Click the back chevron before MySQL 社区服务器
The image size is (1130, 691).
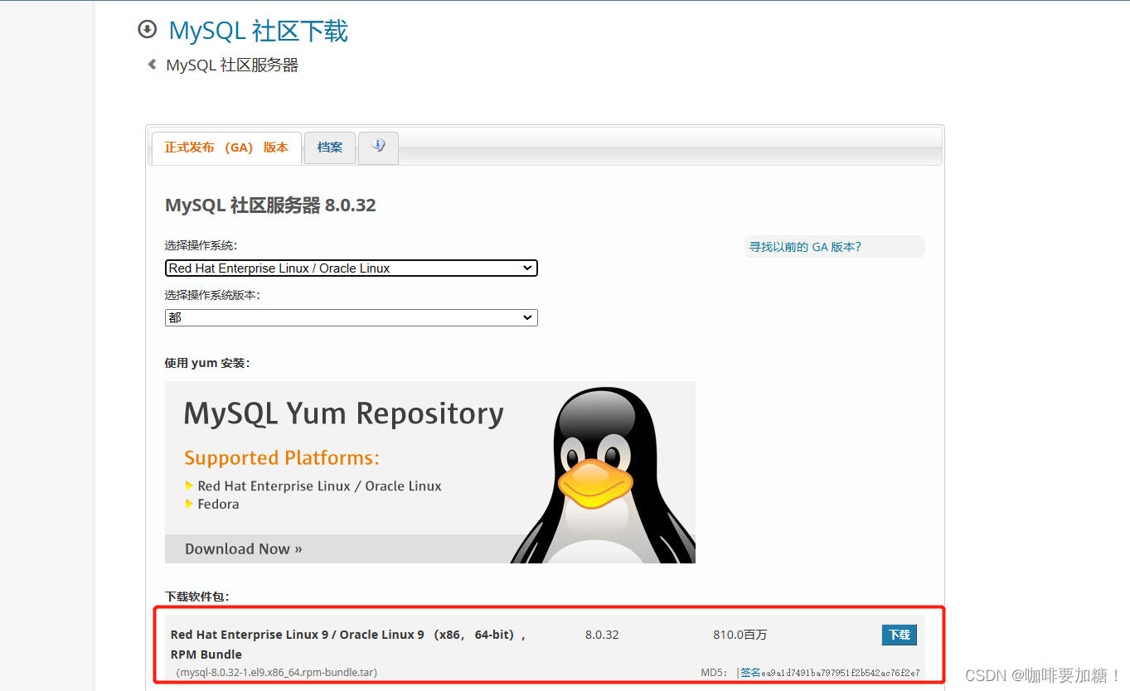pos(152,65)
